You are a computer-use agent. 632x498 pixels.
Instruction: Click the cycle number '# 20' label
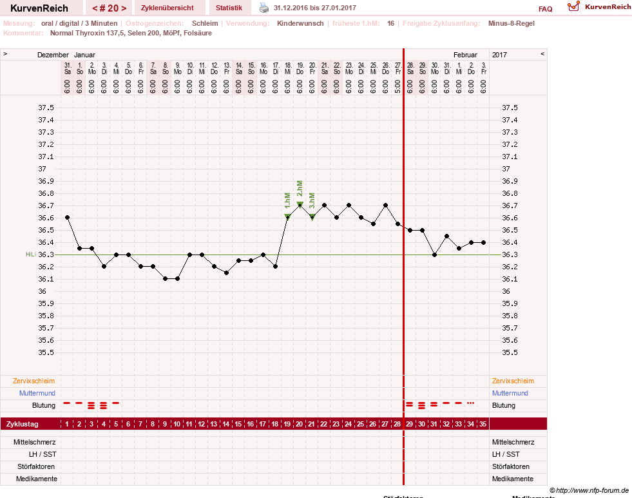point(110,8)
